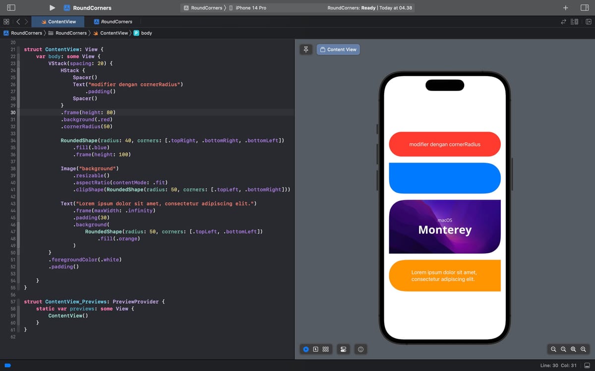Open body symbol in jump bar
The height and width of the screenshot is (371, 595).
(143, 33)
